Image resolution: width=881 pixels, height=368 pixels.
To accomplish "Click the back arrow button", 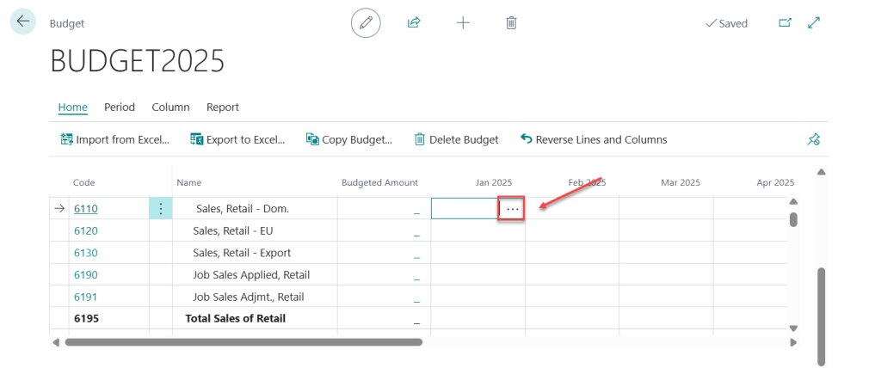I will click(x=23, y=21).
